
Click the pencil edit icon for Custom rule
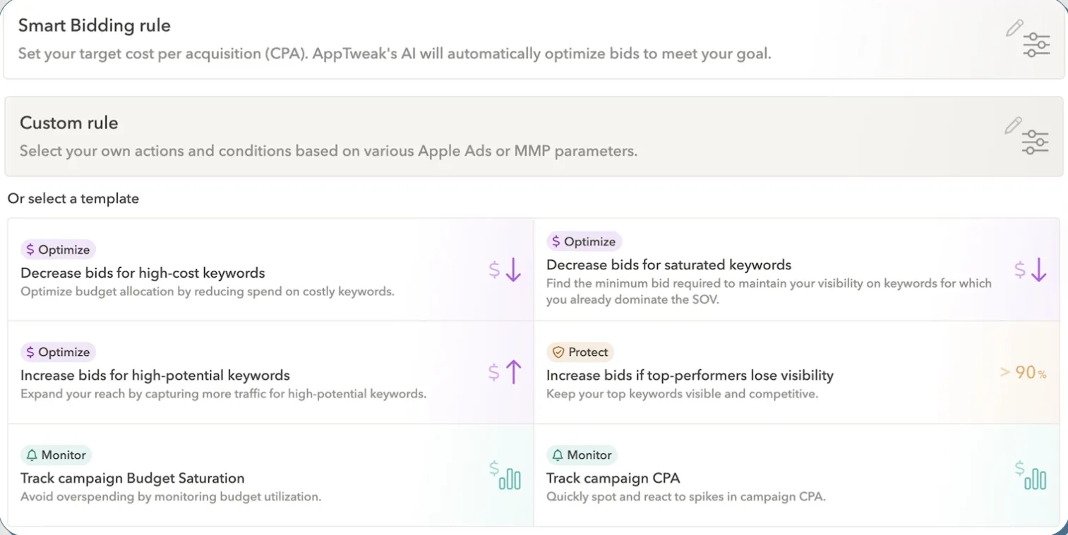tap(1014, 124)
